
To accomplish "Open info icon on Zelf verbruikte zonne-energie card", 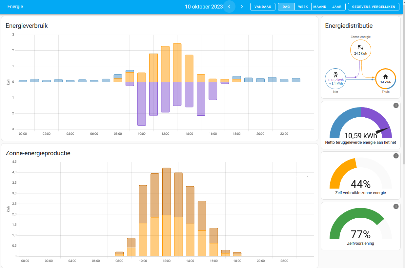I will [396, 156].
